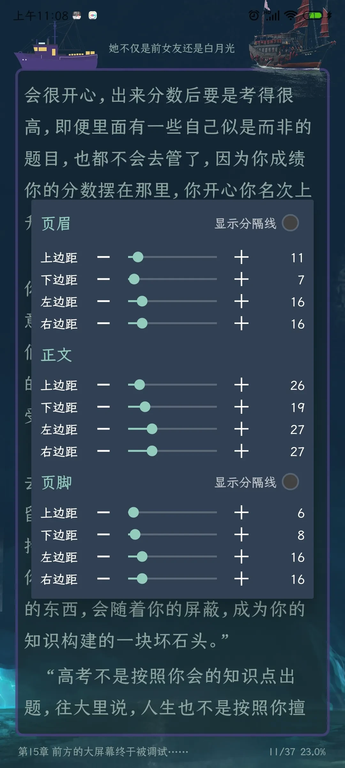Enable footer divider line toggle
Image resolution: width=345 pixels, height=768 pixels.
click(290, 482)
